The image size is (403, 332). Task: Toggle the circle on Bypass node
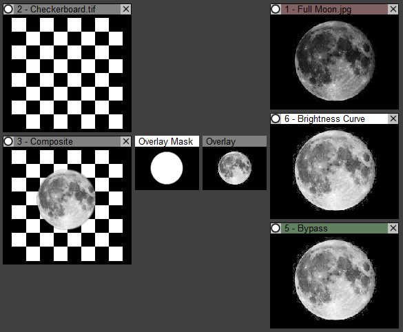click(x=276, y=228)
